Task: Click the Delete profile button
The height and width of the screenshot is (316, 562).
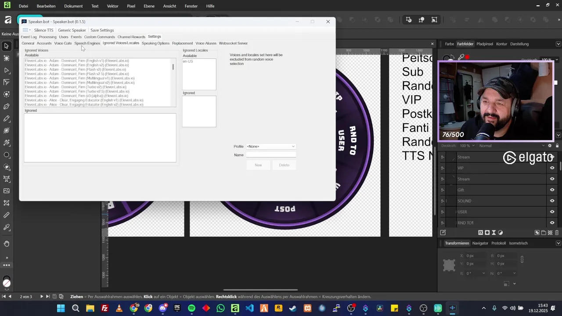Action: click(x=284, y=165)
